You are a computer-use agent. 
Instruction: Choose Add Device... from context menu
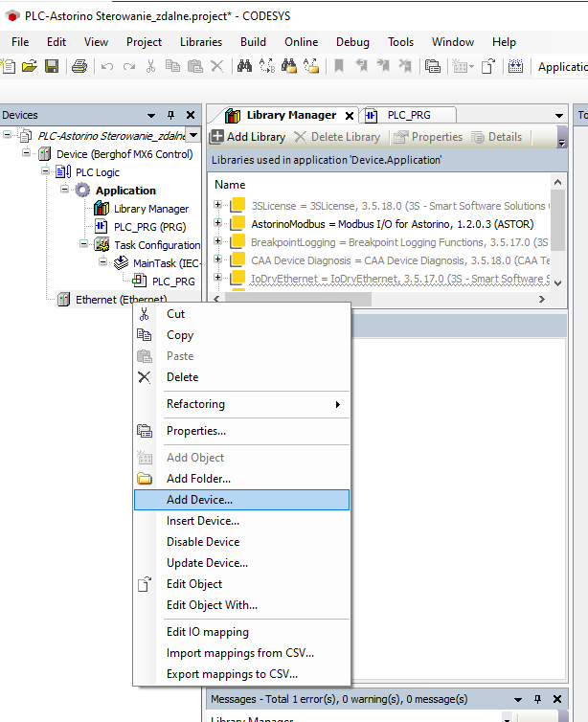pos(241,500)
